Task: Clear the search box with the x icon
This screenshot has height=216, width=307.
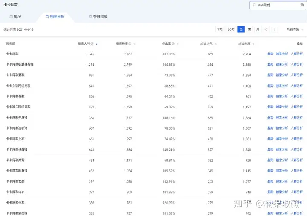Action: (302, 5)
